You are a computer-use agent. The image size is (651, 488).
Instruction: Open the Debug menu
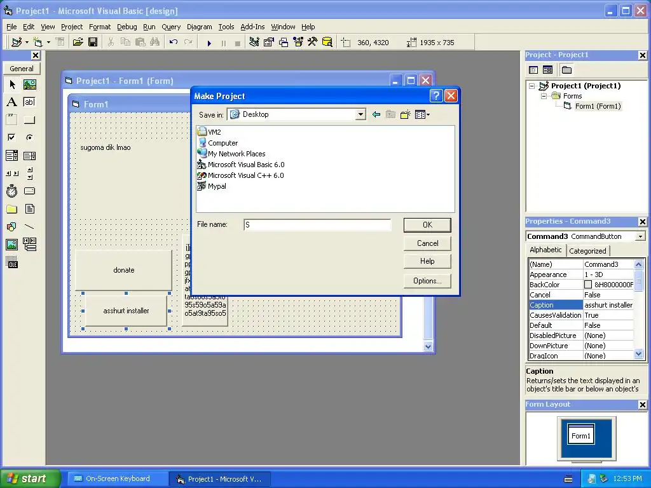[x=127, y=27]
